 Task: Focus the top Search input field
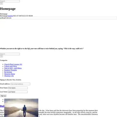[10, 1]
